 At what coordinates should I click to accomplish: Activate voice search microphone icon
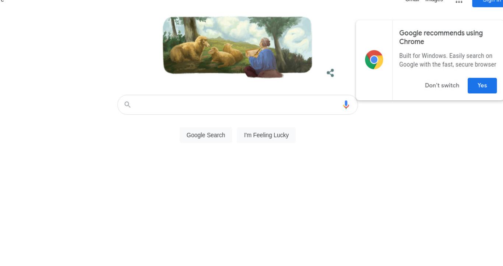(x=346, y=105)
